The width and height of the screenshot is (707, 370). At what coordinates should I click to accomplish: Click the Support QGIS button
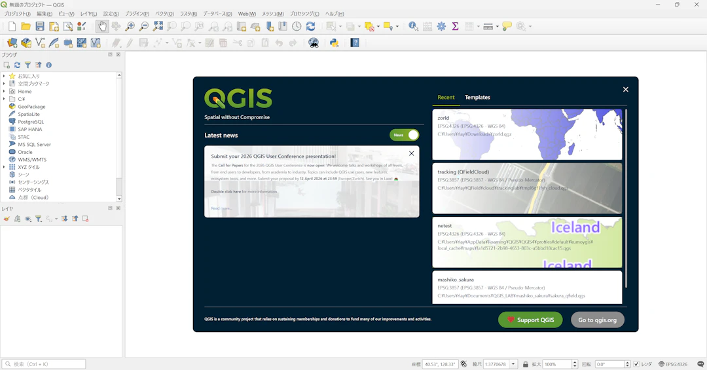pyautogui.click(x=530, y=320)
